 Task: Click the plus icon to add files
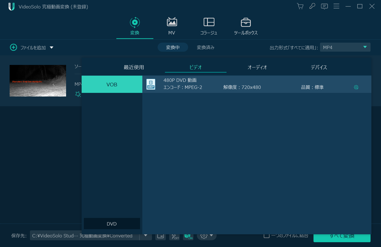(13, 47)
